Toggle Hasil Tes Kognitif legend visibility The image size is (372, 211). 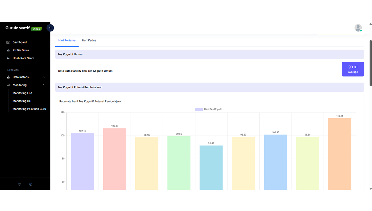(x=209, y=109)
